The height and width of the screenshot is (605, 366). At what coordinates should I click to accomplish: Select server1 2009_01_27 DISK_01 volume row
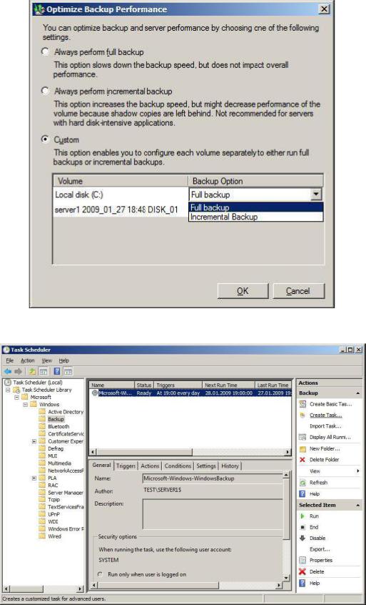(120, 210)
